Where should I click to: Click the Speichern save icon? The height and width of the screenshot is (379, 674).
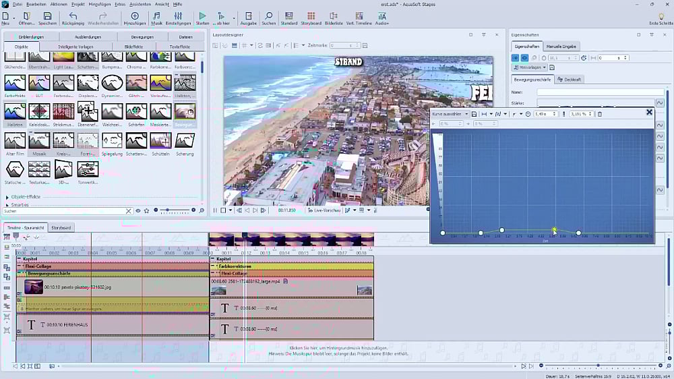(x=47, y=16)
